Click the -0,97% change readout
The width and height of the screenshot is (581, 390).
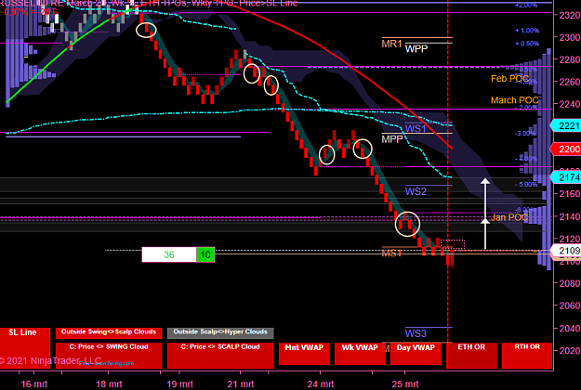click(x=29, y=12)
